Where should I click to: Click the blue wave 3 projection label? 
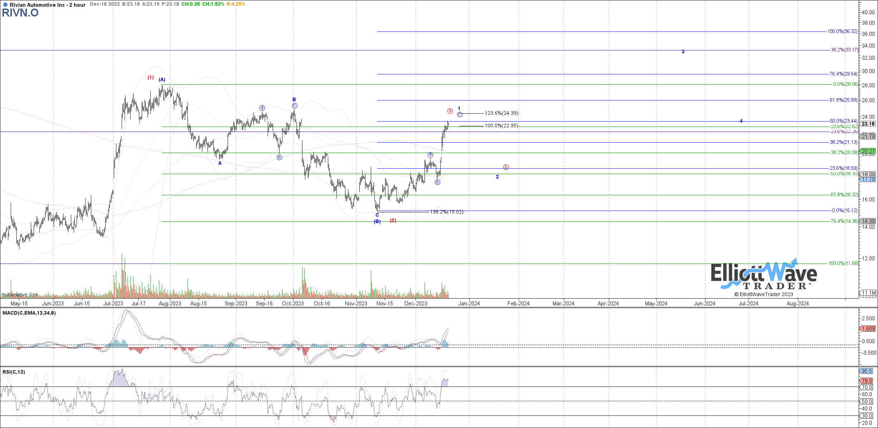tap(683, 51)
